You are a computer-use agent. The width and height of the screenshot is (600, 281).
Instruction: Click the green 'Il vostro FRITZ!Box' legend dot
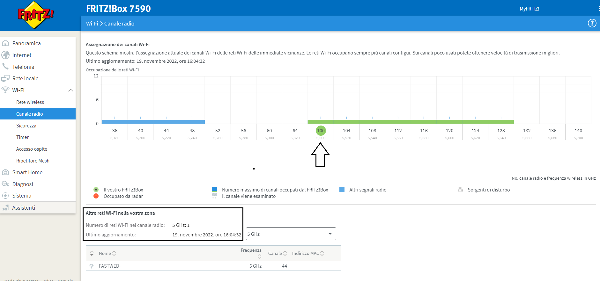[96, 190]
